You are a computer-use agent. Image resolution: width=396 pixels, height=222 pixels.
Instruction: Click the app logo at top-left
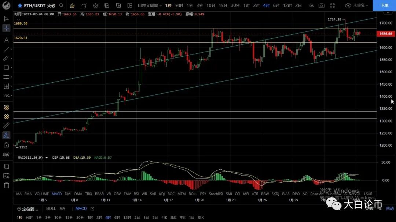6,5
